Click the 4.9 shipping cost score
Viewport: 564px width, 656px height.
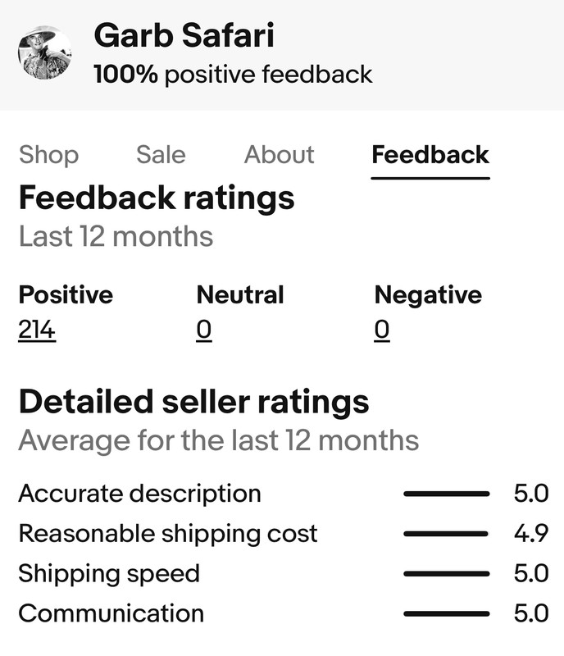point(531,534)
